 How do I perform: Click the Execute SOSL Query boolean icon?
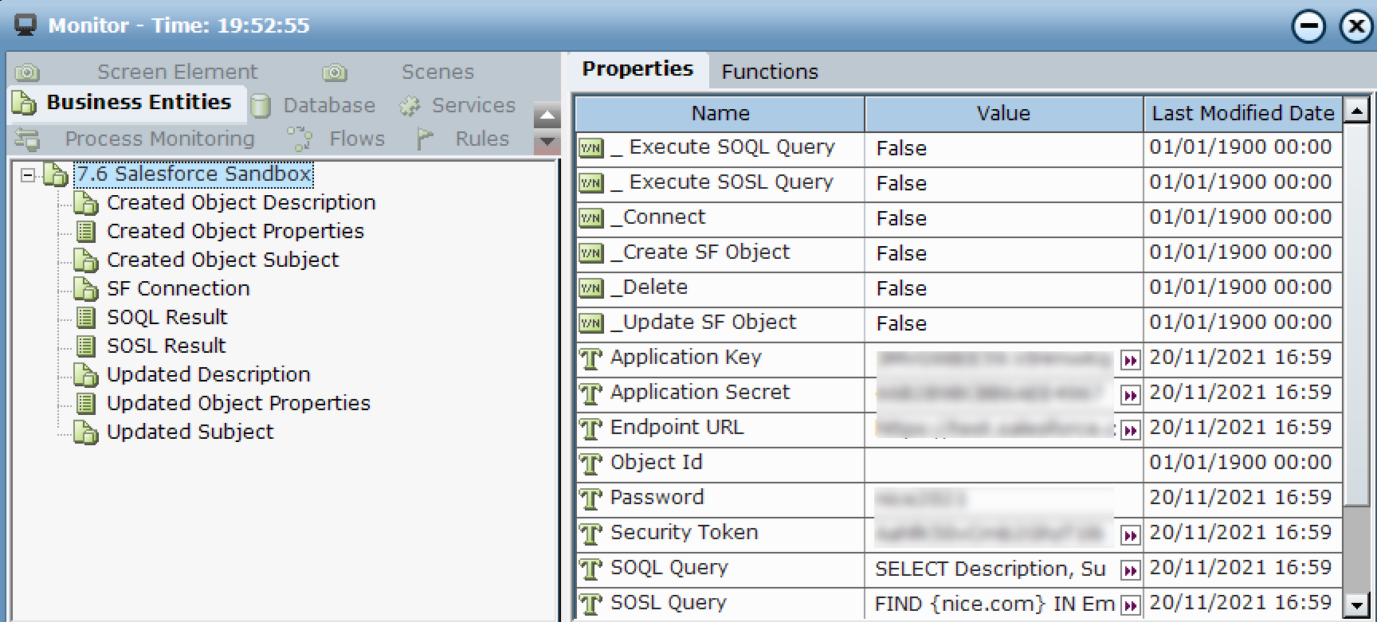(591, 183)
